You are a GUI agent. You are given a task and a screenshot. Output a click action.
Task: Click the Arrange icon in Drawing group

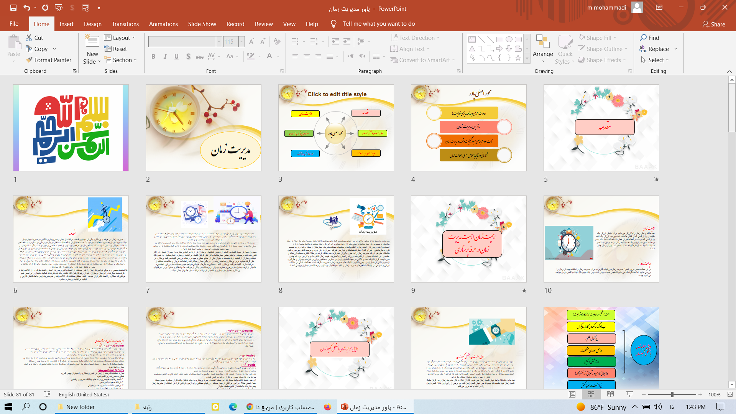(x=542, y=41)
